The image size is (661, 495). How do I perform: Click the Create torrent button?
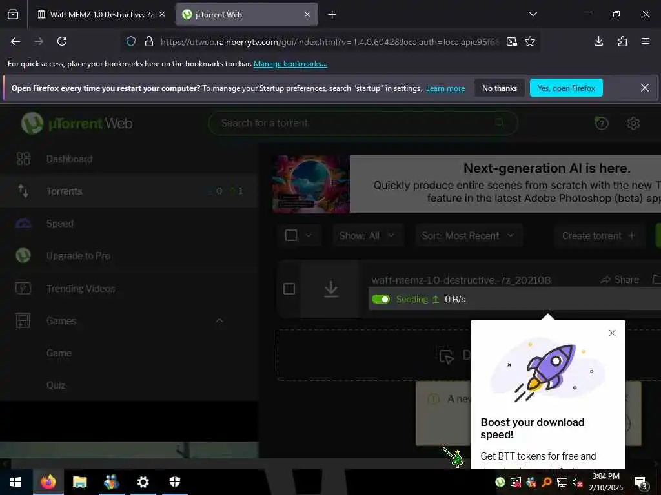point(598,236)
